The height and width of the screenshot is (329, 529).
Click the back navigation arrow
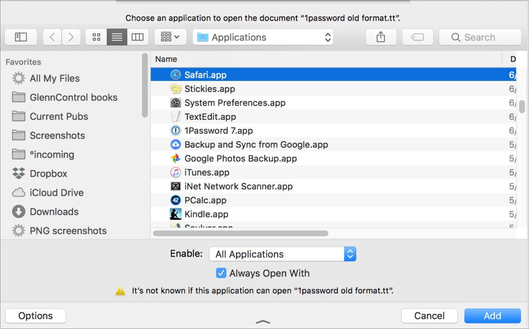click(x=52, y=37)
